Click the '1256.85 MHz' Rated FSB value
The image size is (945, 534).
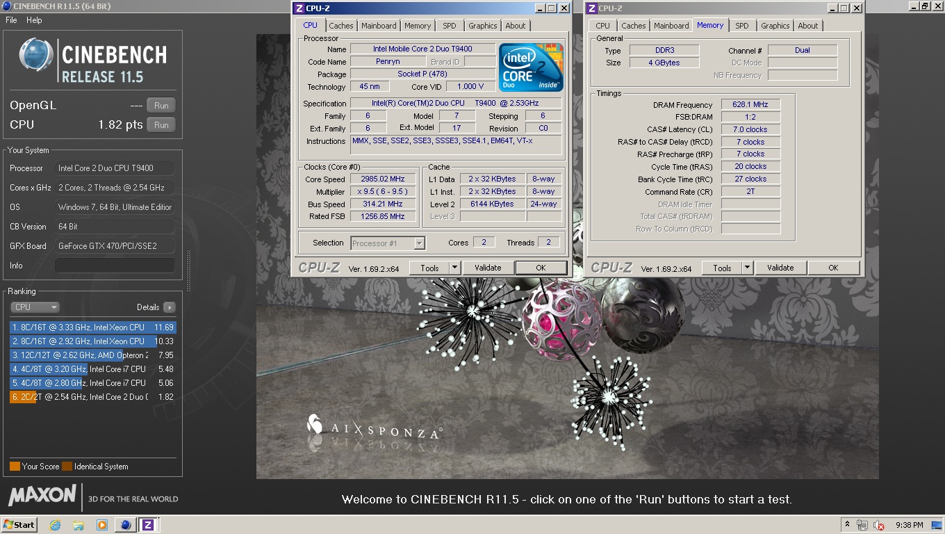click(383, 217)
